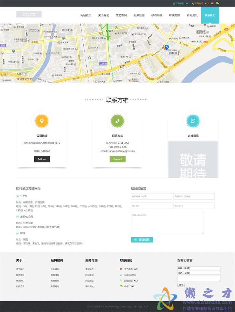Focus the footer message textarea

pos(199,279)
